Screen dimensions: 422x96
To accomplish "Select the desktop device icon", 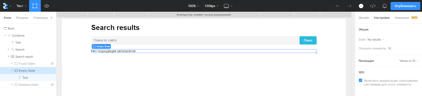I will coord(226,6).
